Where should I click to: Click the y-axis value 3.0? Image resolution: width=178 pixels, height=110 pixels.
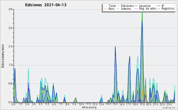[x=10, y=28]
